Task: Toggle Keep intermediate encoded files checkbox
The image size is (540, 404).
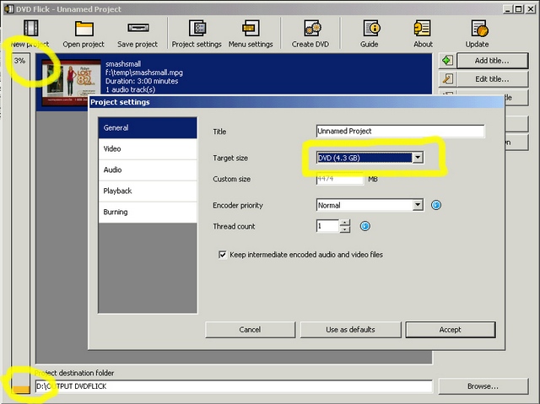Action: tap(223, 255)
